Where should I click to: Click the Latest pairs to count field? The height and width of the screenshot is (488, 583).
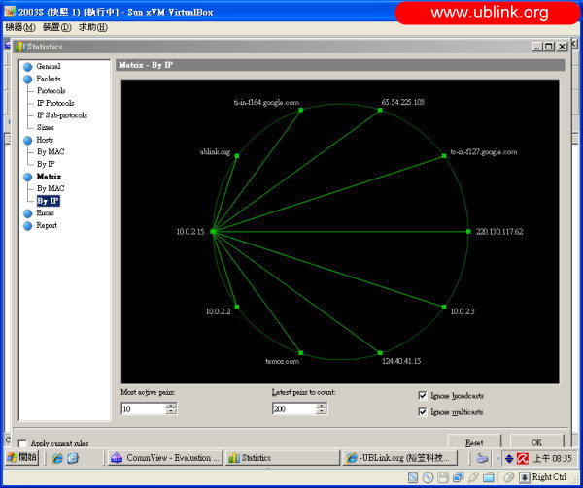pos(294,409)
